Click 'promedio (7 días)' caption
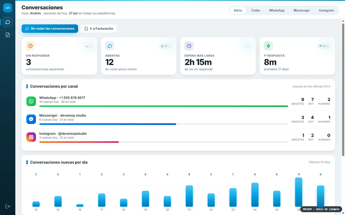345x215 pixels. (276, 69)
